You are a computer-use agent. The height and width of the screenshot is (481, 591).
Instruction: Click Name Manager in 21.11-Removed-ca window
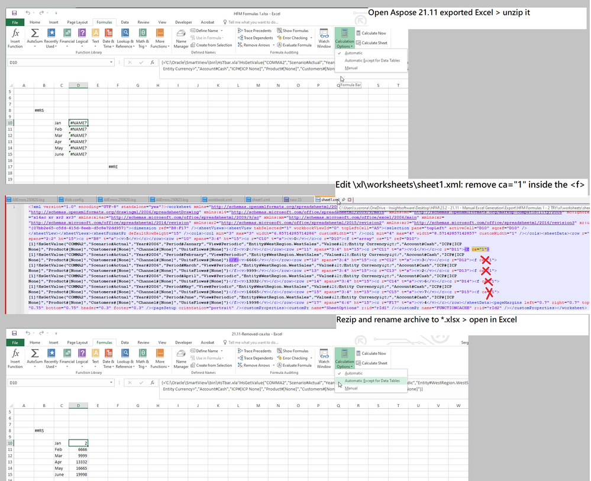[x=181, y=359]
